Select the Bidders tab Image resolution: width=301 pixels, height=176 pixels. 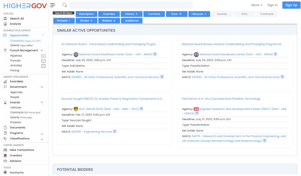point(109,21)
